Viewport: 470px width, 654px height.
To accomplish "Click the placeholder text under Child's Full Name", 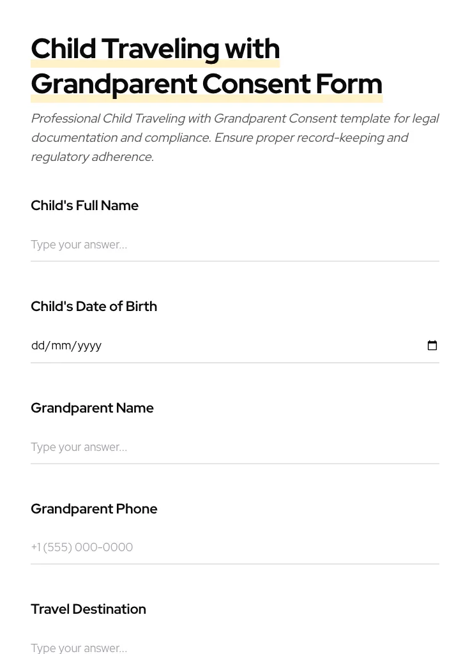I will coord(79,245).
